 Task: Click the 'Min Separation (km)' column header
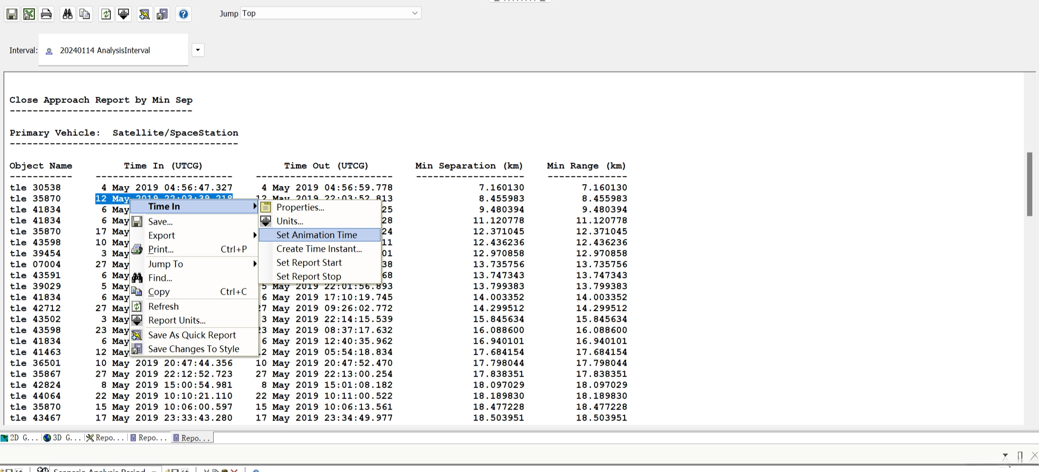coord(469,166)
